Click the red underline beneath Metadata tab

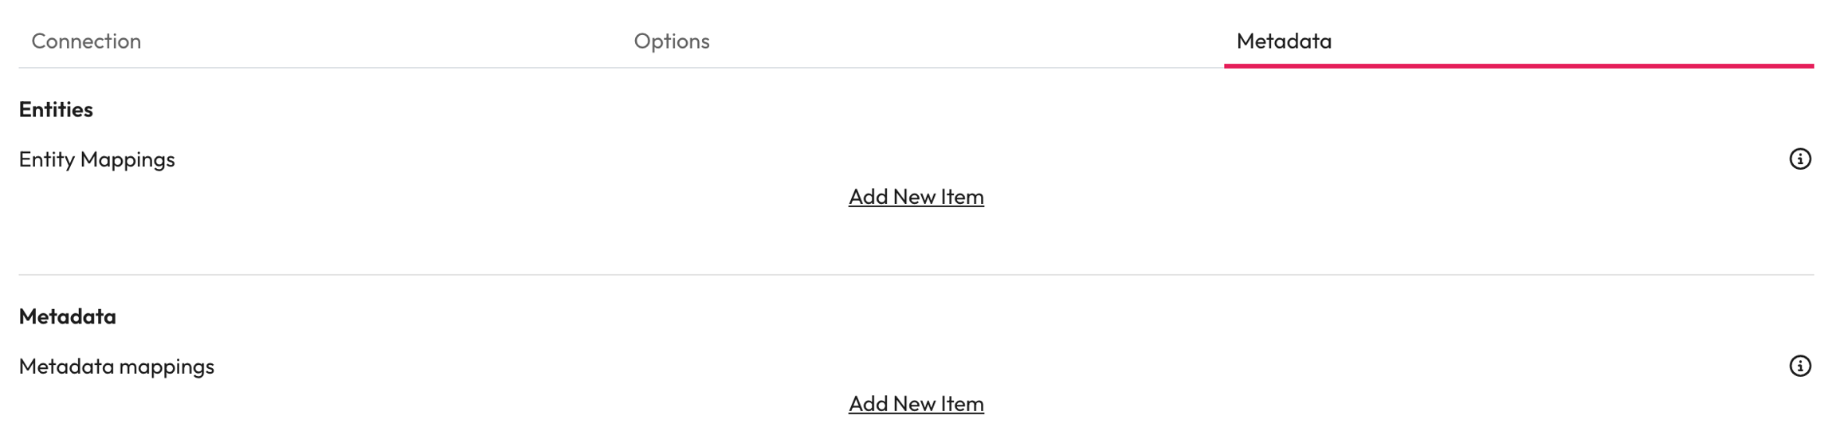tap(1518, 65)
